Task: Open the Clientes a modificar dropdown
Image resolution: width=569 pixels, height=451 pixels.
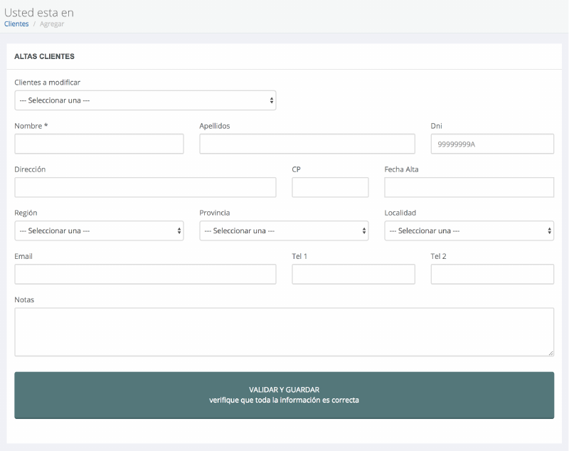Action: tap(145, 100)
